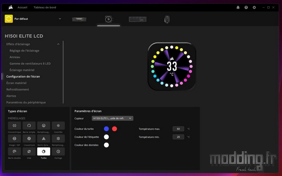Click the sidebar vertical scrollbar
The width and height of the screenshot is (282, 176).
pyautogui.click(x=63, y=72)
